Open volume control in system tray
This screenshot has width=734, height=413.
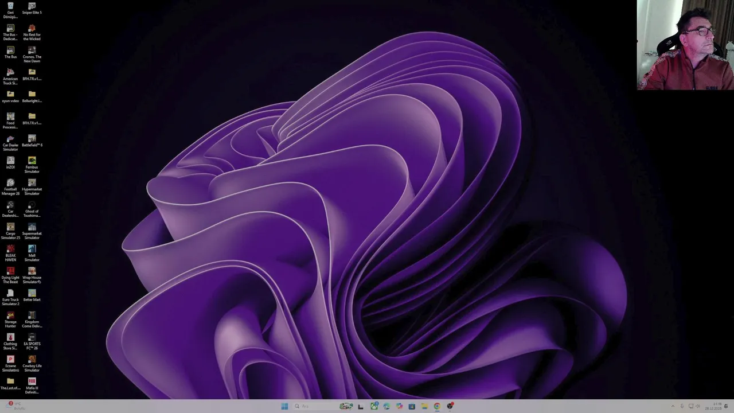698,406
